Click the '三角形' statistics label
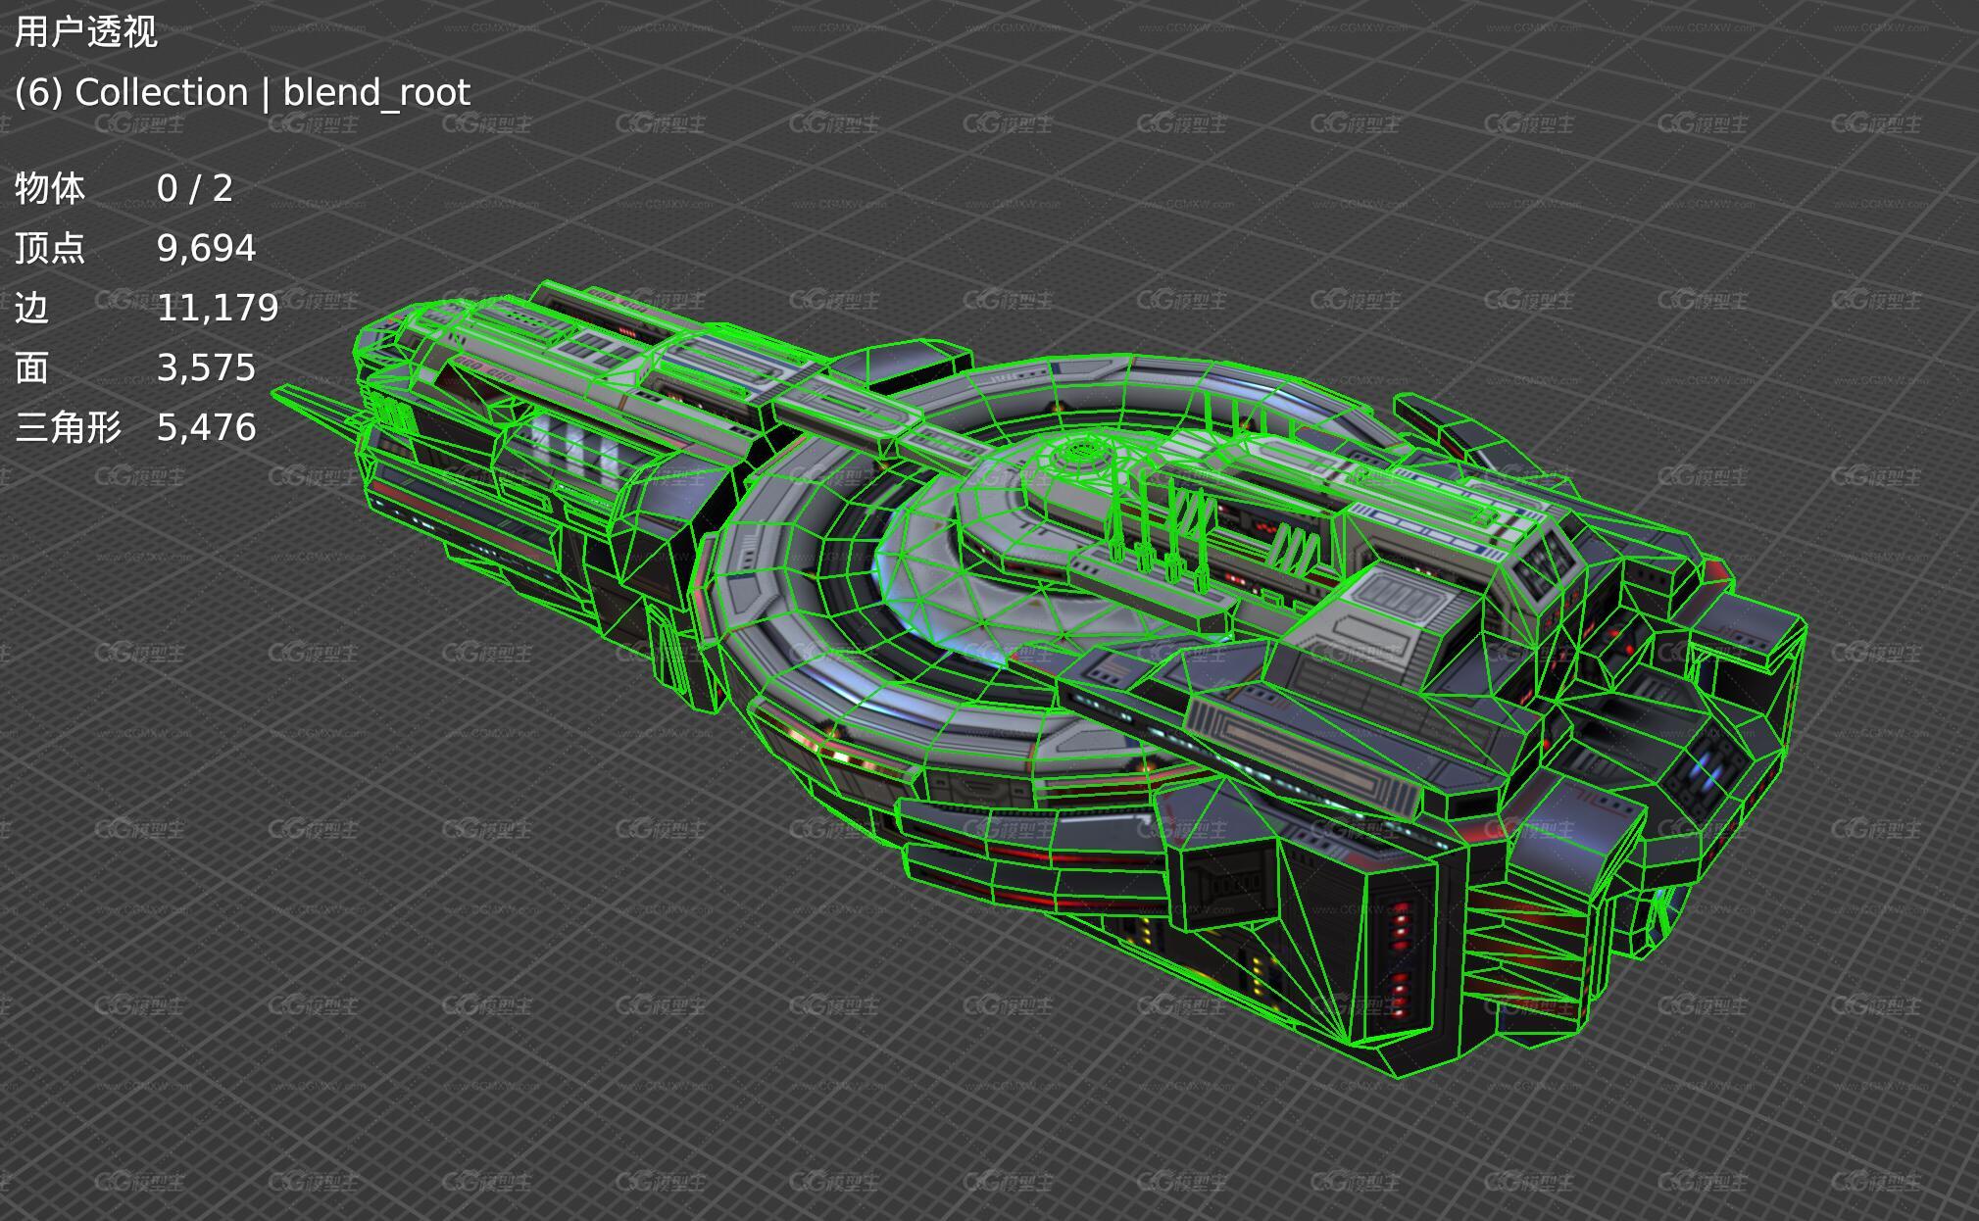This screenshot has width=1979, height=1221. (x=69, y=427)
